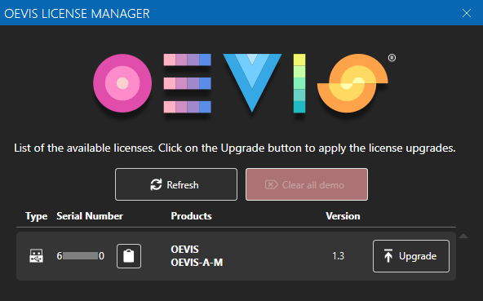This screenshot has height=301, width=483.
Task: Click the orange spiral S logo letter
Action: 352,83
